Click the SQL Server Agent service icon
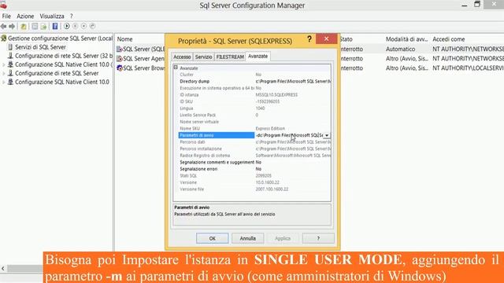Image resolution: width=504 pixels, height=283 pixels. (120, 59)
